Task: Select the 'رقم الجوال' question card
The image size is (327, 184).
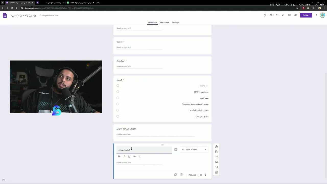Action: coord(162,65)
